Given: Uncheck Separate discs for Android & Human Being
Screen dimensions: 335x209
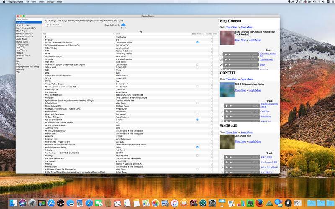Looking at the screenshot, I should (197, 147).
